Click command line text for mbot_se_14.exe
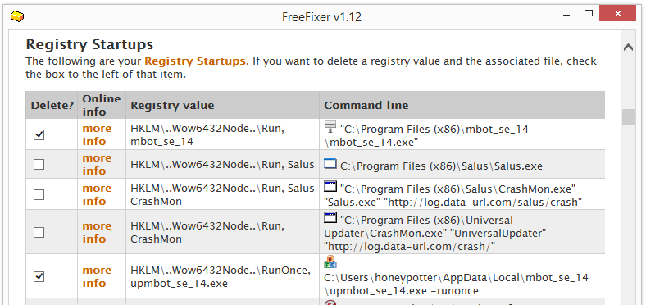The height and width of the screenshot is (305, 646). coord(426,135)
